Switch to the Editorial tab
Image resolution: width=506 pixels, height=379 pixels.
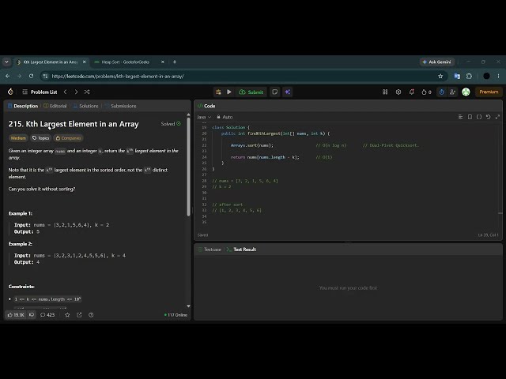point(55,106)
